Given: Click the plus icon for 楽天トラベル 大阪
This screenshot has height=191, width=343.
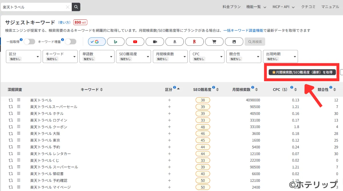Looking at the screenshot, I should [x=169, y=134].
